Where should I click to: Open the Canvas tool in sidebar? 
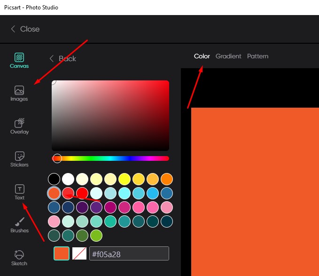[19, 61]
